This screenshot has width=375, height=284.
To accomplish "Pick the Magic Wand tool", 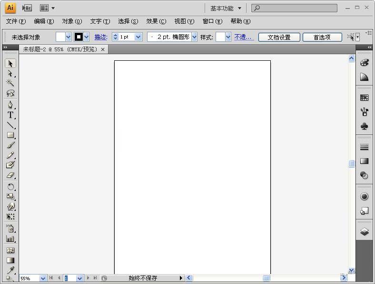I will (x=10, y=83).
